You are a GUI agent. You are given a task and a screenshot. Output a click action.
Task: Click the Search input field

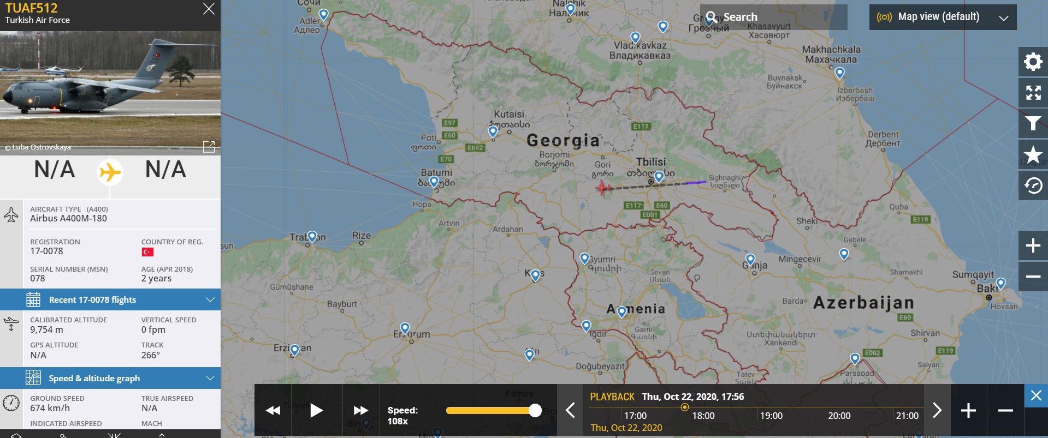[774, 17]
